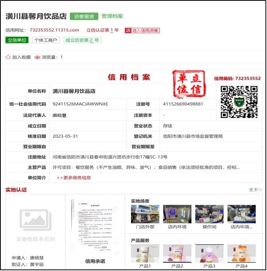Open the 信用承诺 document thumbnail

coord(95,226)
